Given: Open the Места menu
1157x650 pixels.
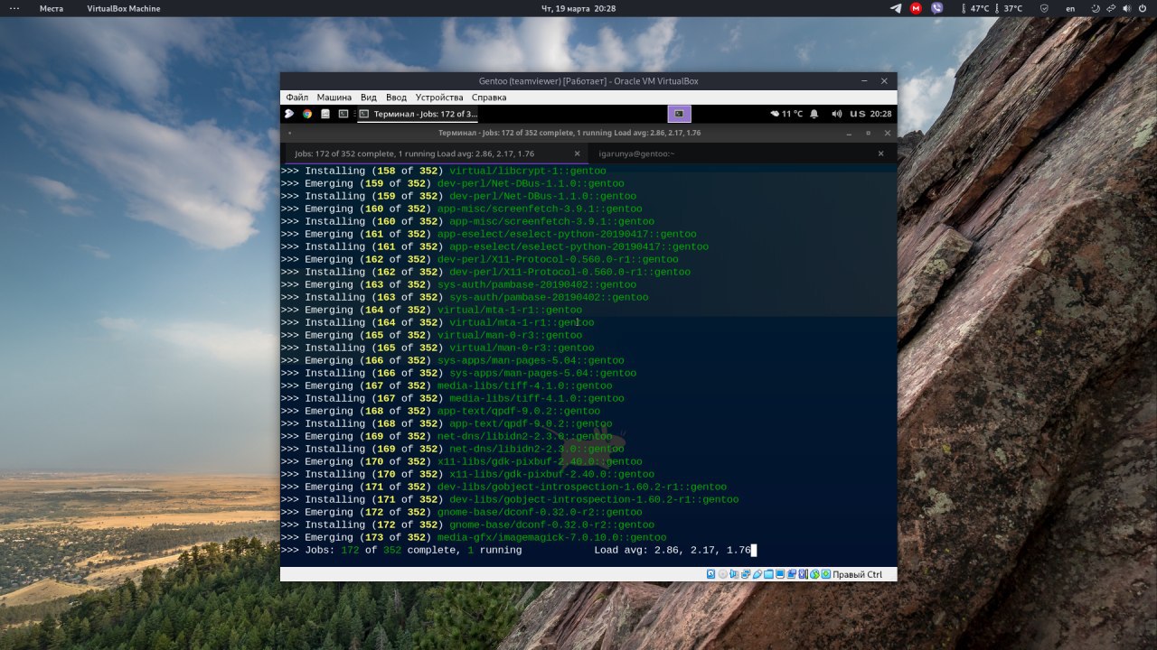Looking at the screenshot, I should tap(52, 8).
